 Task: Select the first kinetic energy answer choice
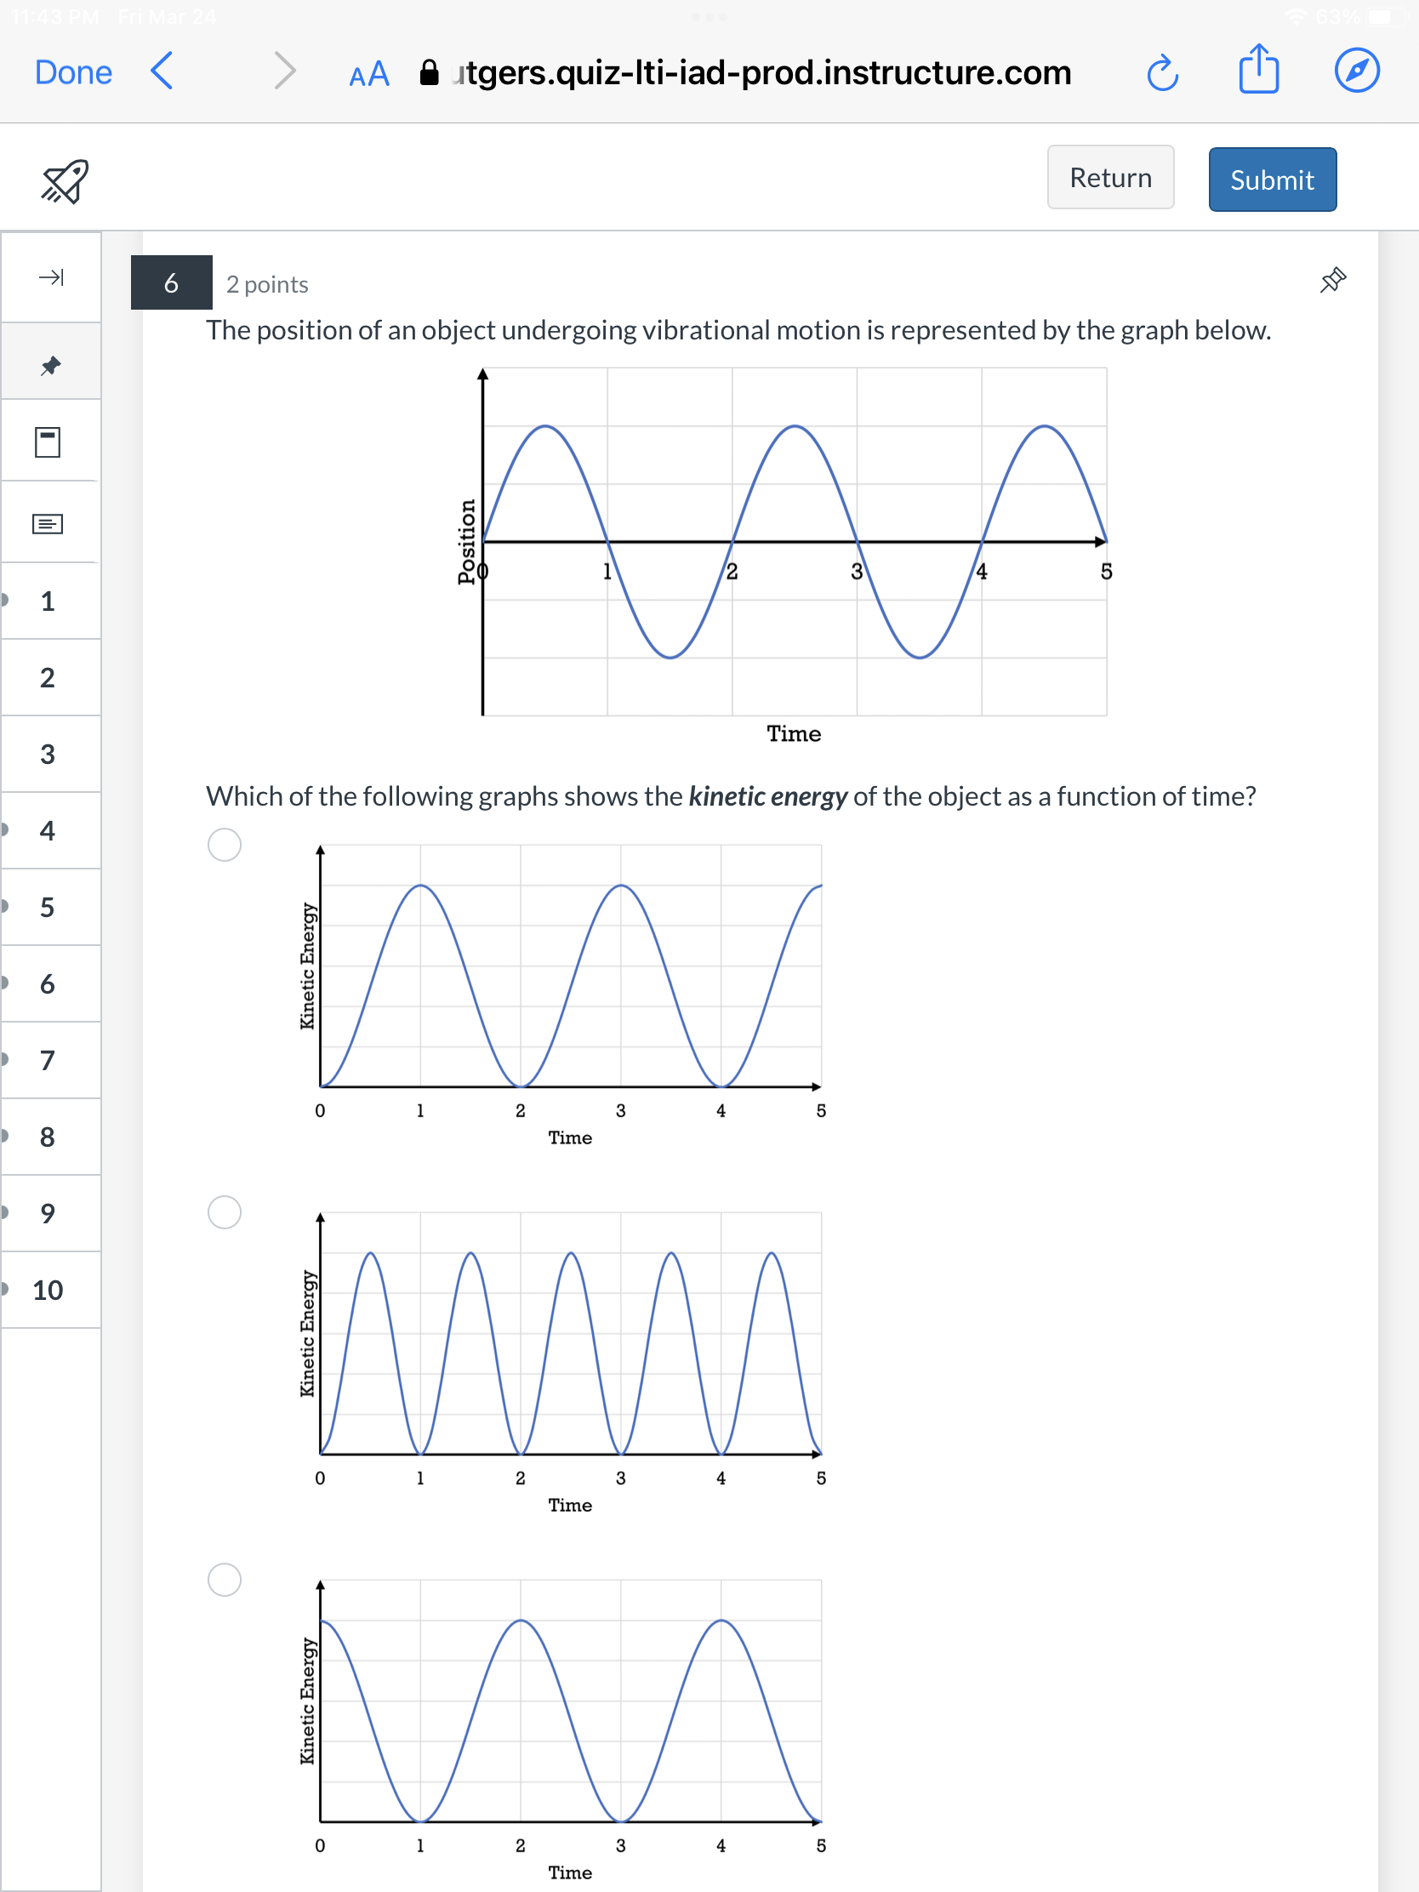point(223,843)
